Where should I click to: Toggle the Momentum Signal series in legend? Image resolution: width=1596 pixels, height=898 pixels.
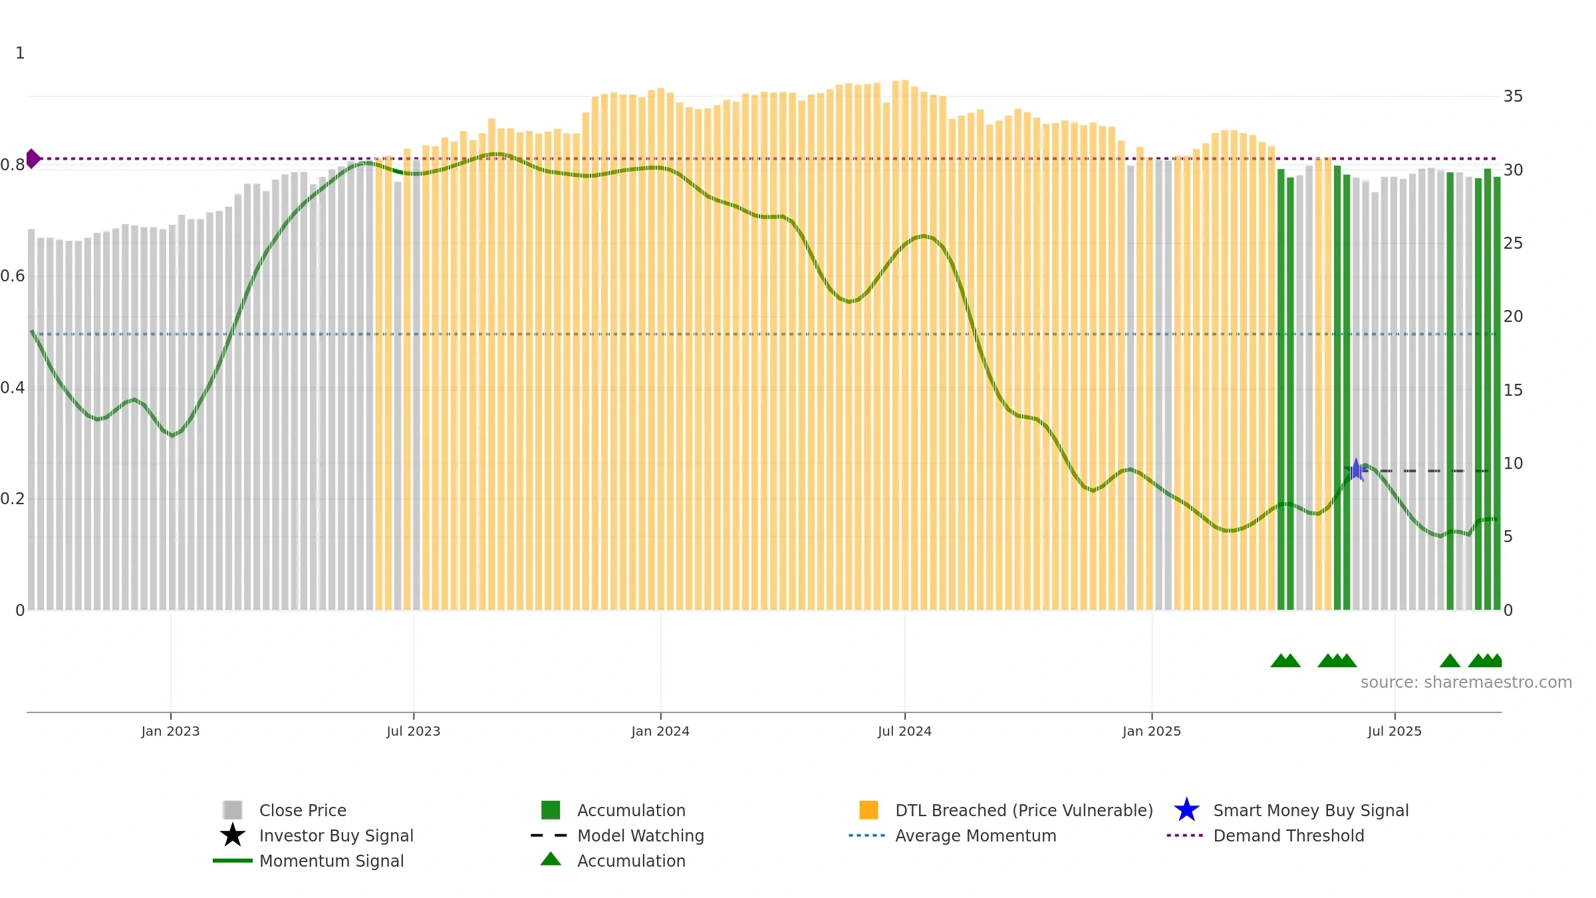click(x=331, y=861)
